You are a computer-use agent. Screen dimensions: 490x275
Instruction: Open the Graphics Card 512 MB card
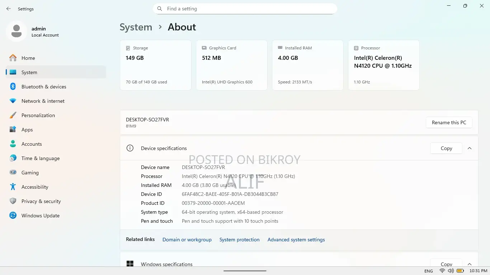(232, 65)
